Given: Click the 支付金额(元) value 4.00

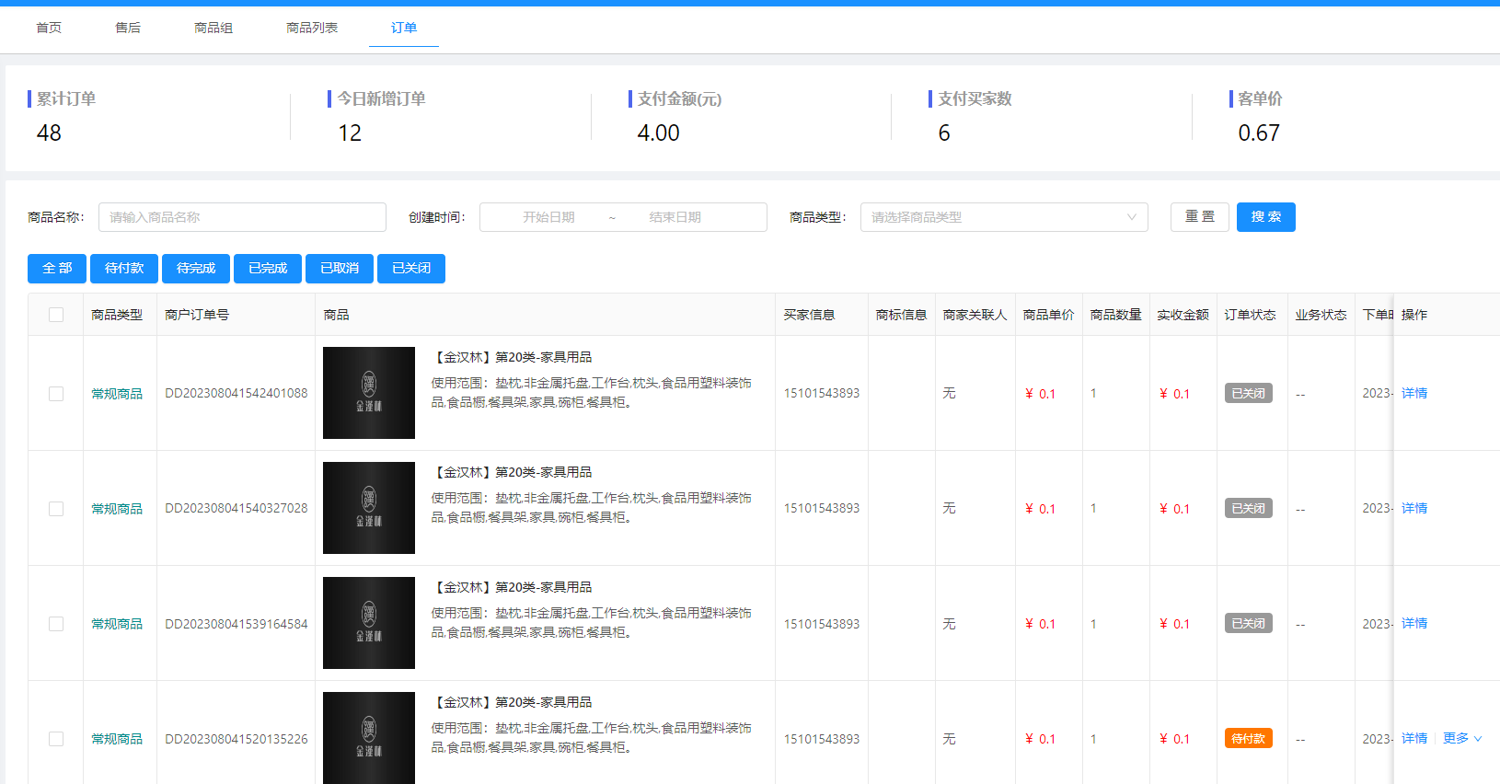Looking at the screenshot, I should [658, 133].
